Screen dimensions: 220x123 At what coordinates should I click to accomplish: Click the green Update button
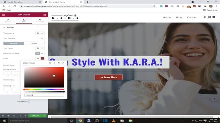pyautogui.click(x=35, y=116)
